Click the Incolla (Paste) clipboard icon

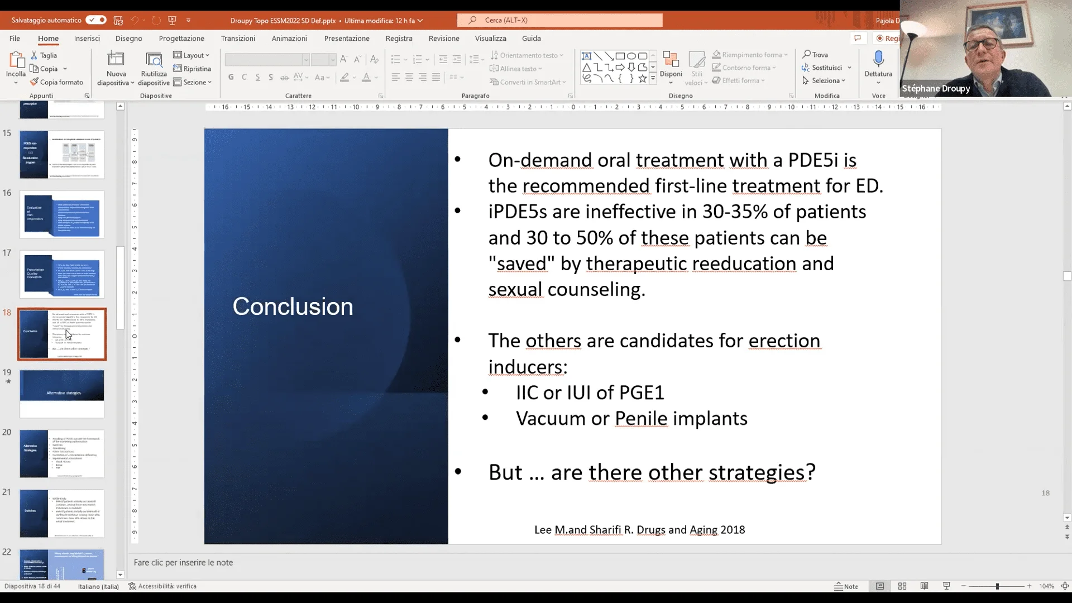tap(16, 60)
